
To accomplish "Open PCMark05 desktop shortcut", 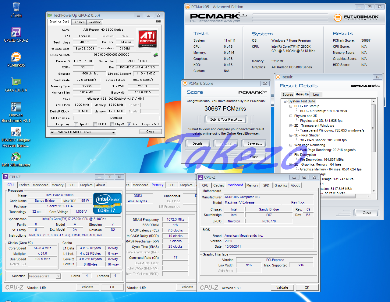I will [16, 60].
